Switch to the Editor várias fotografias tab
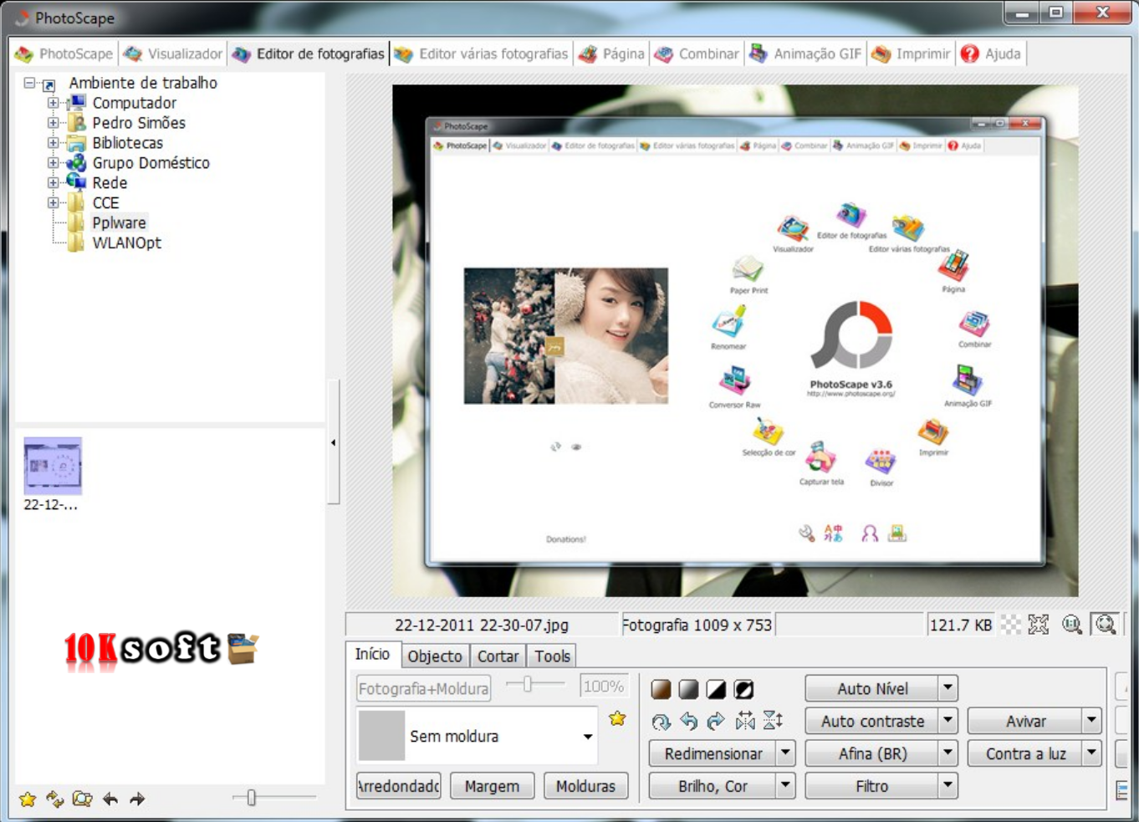Viewport: 1139px width, 822px height. [x=482, y=54]
